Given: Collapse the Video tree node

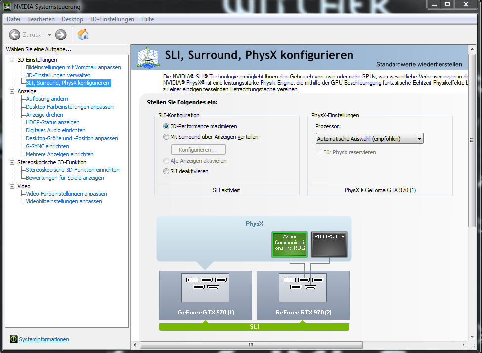Looking at the screenshot, I should pos(12,186).
